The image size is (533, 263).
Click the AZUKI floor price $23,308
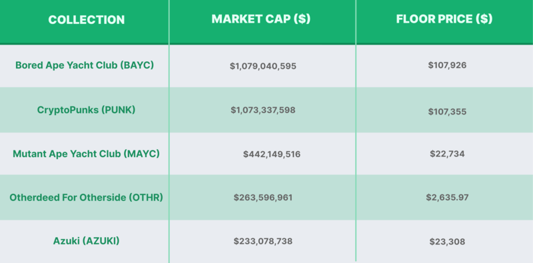(x=447, y=242)
